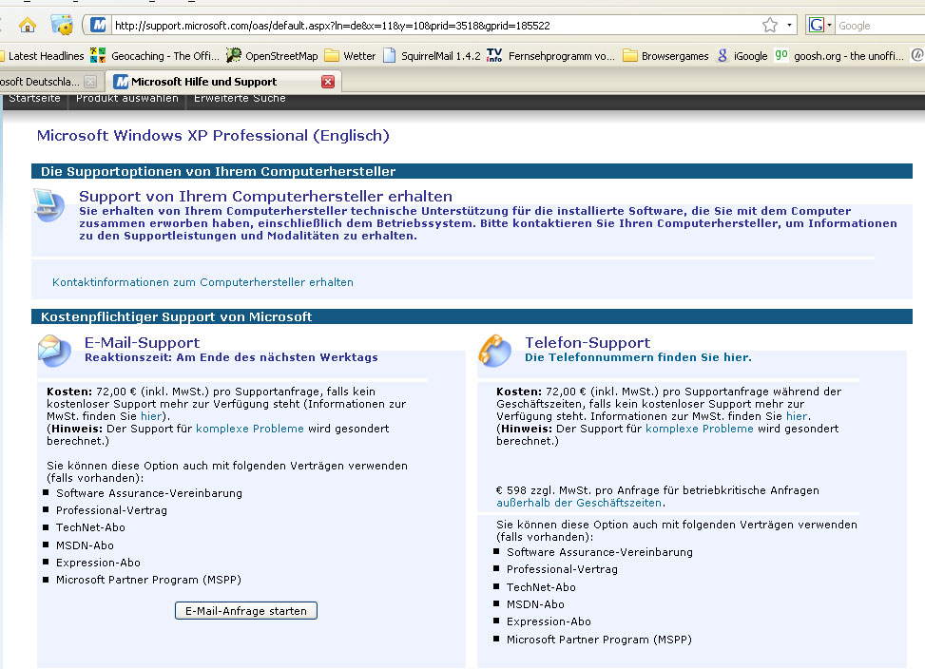The height and width of the screenshot is (669, 925).
Task: Select Professional-Vertrag in the Telefon-Support list
Action: pyautogui.click(x=562, y=569)
